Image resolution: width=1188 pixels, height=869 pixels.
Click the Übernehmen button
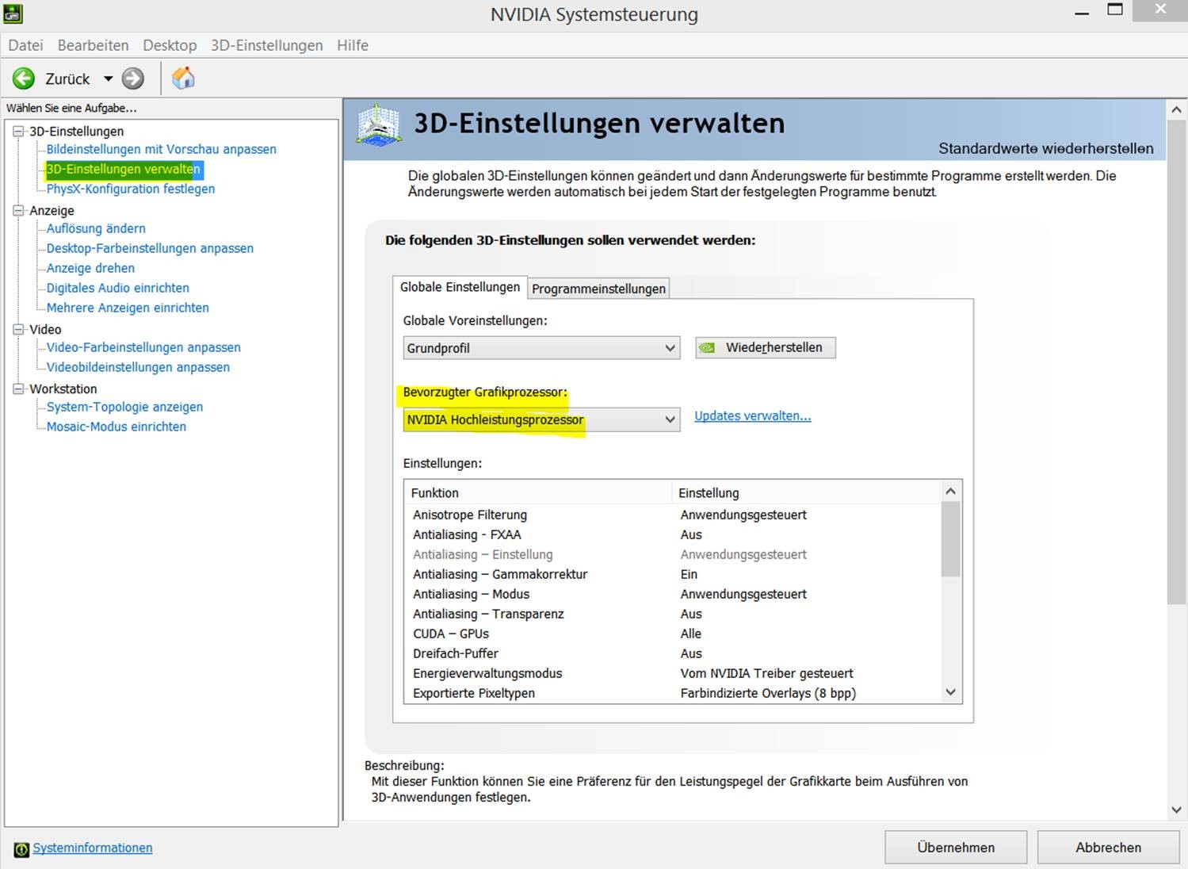(x=955, y=848)
